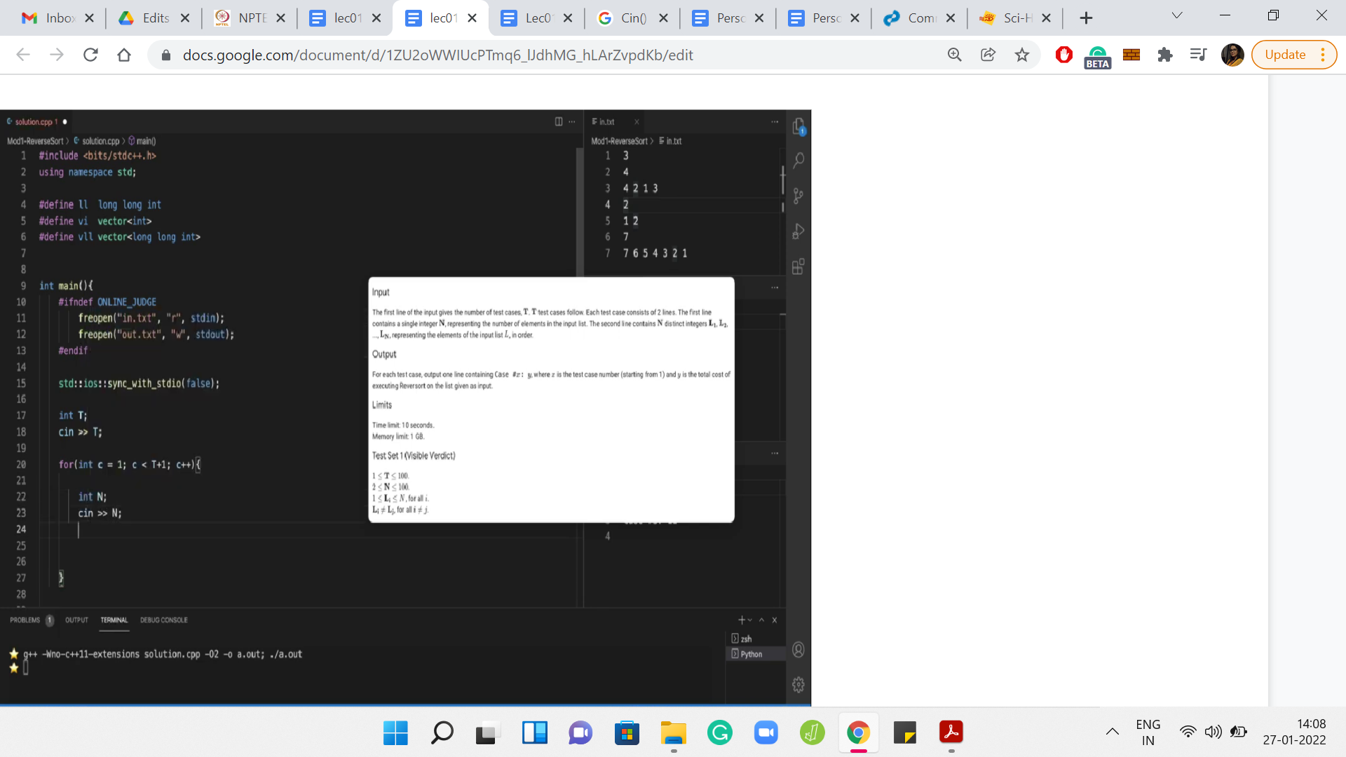Screen dimensions: 1346x757
Task: Click the Update button
Action: tap(1284, 55)
